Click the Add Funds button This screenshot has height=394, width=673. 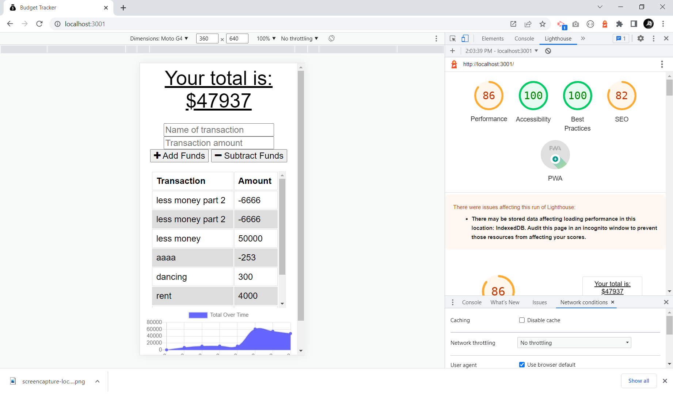[179, 156]
